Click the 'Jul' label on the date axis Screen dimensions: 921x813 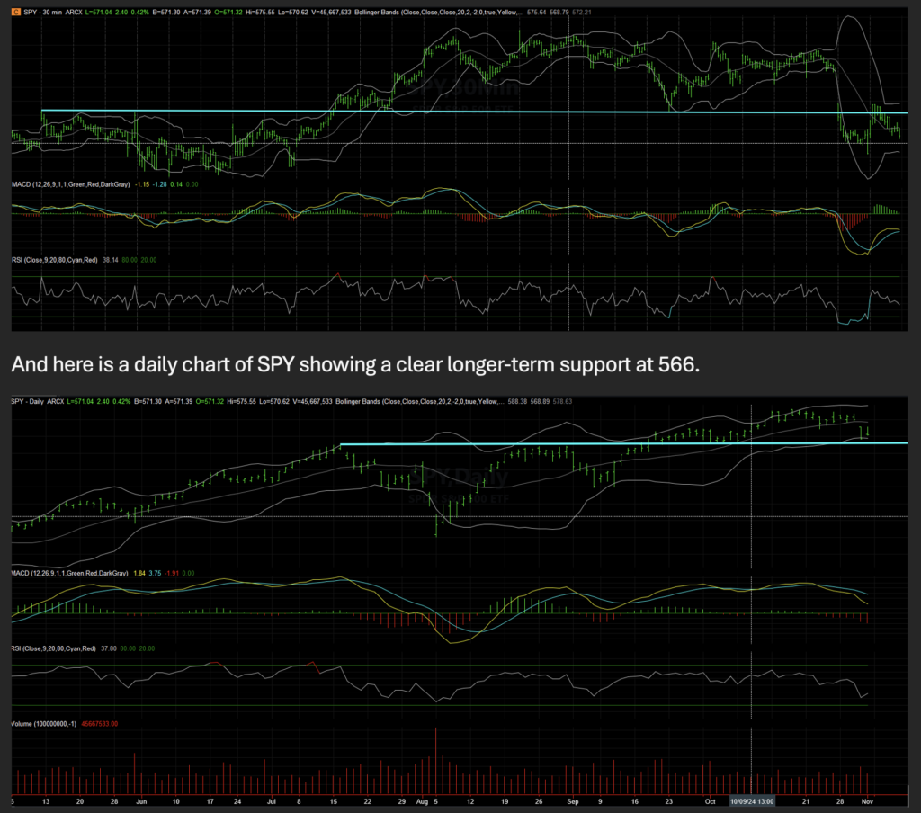click(x=272, y=801)
